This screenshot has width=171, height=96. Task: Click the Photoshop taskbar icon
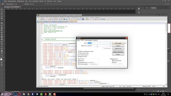(15, 94)
